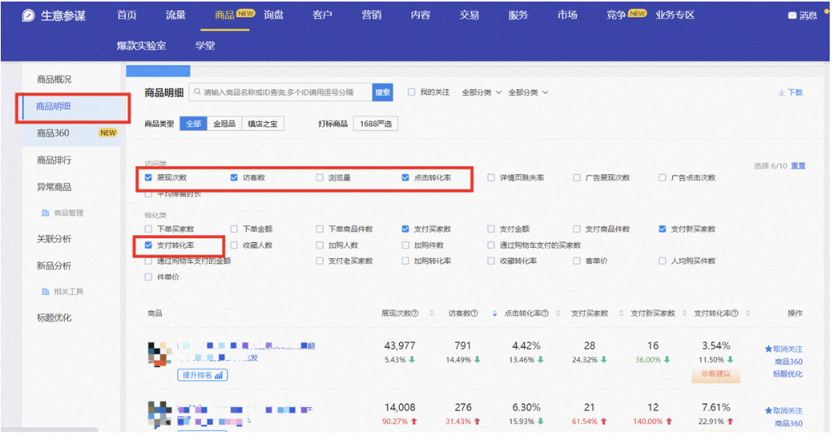Switch to the 流量 top navigation tab
This screenshot has height=435, width=832.
[175, 15]
